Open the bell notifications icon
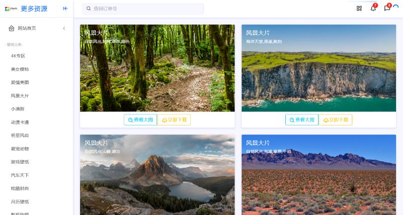The height and width of the screenshot is (215, 404). [x=373, y=8]
